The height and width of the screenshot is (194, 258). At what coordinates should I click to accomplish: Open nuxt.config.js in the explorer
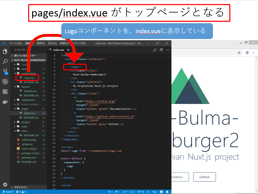coord(29,148)
